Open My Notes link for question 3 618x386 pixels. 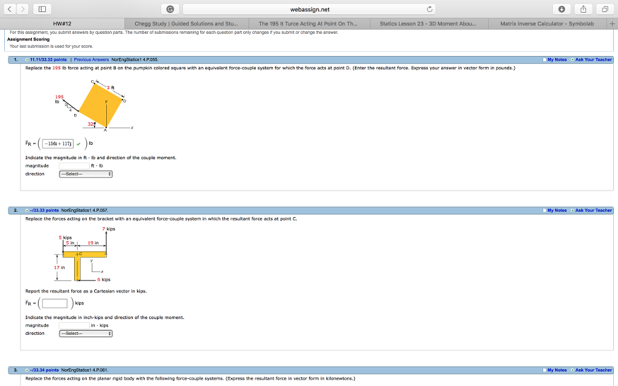tap(557, 370)
